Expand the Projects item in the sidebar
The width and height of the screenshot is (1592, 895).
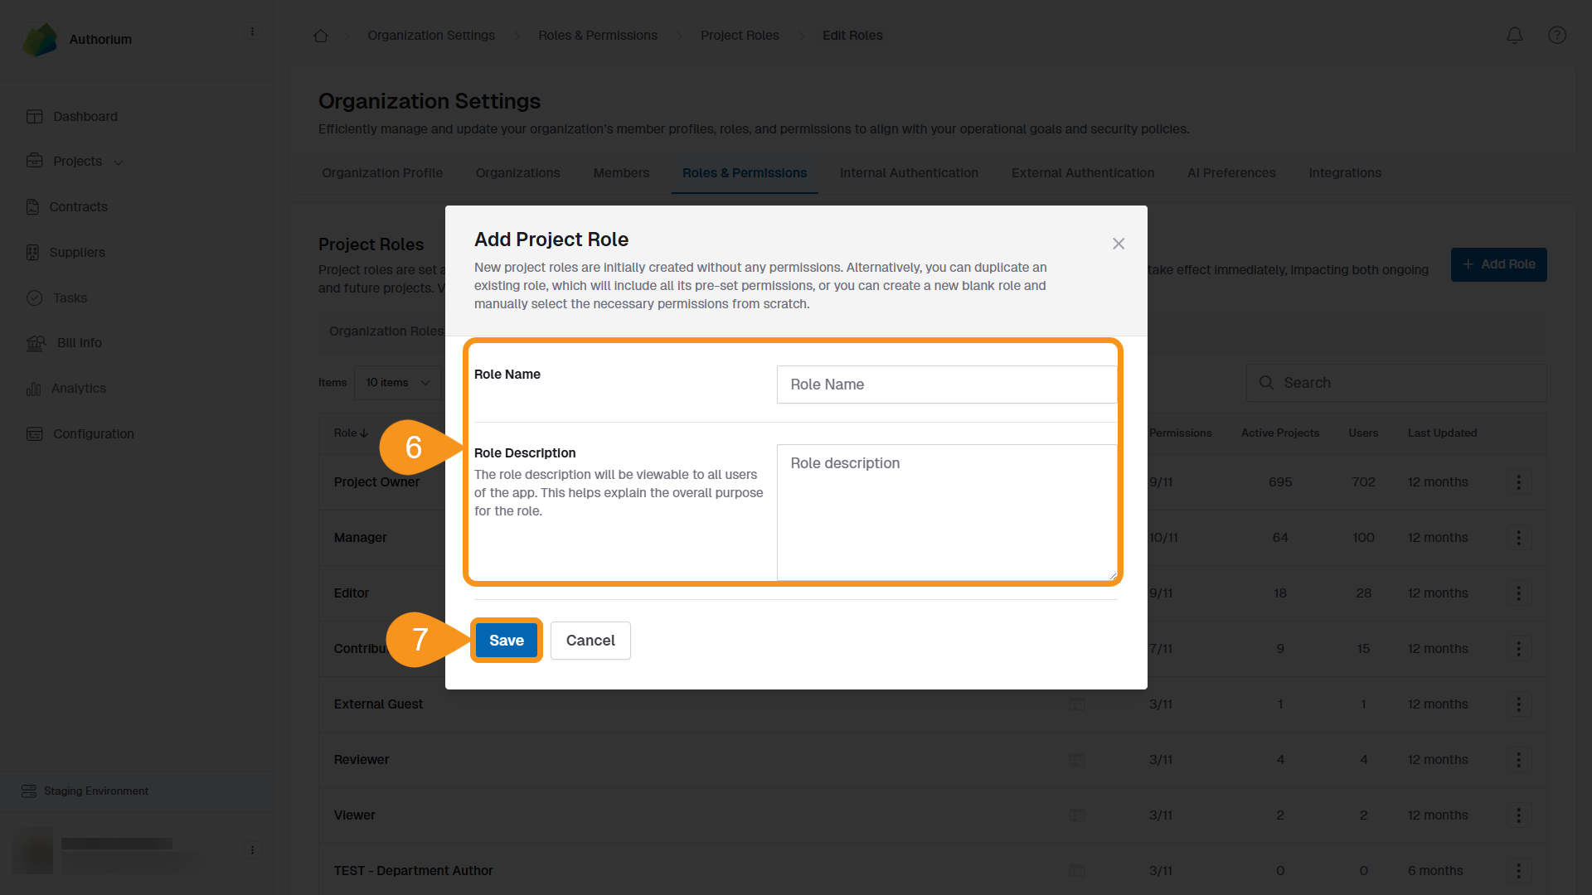pyautogui.click(x=120, y=162)
